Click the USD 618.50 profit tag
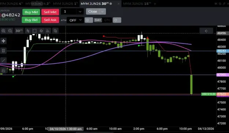This screenshot has width=229, height=133. coord(208,94)
